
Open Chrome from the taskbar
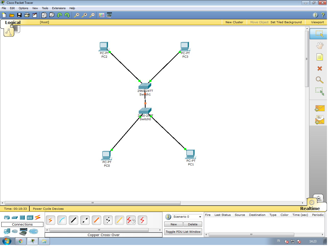pos(21,241)
